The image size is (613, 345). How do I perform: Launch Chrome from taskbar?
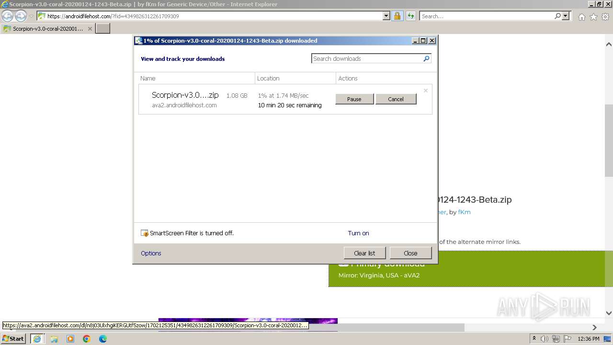pos(87,339)
